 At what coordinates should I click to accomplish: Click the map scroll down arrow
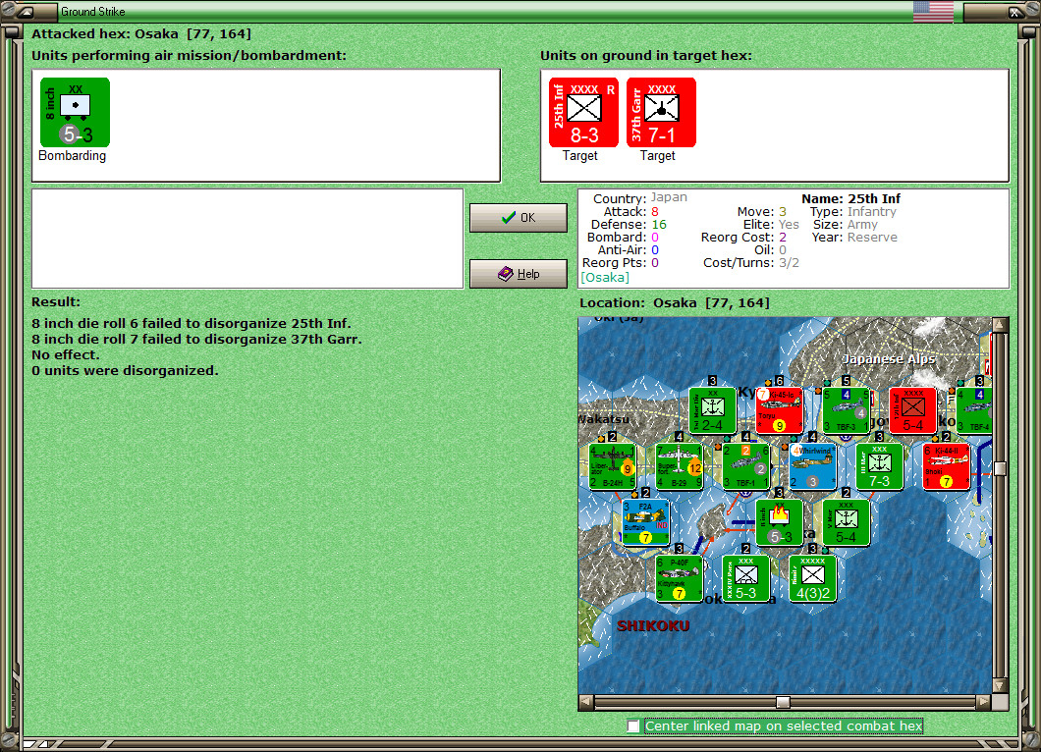pos(1001,685)
